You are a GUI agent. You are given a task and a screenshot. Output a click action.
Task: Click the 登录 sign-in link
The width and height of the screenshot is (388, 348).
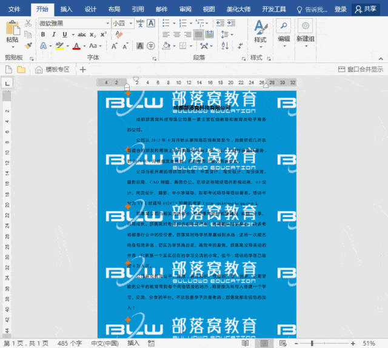point(341,10)
